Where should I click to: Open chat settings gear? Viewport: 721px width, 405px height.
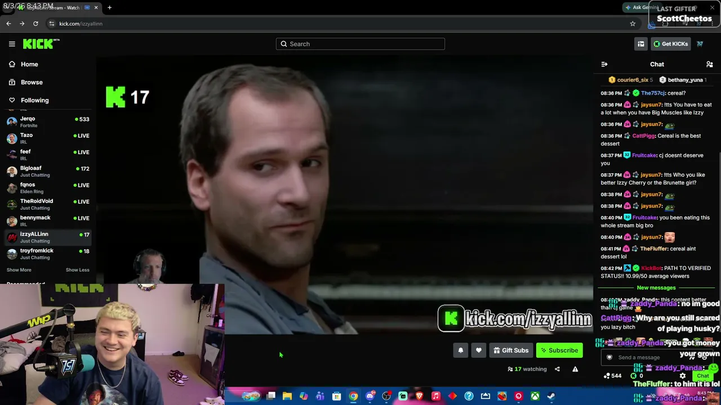click(683, 376)
